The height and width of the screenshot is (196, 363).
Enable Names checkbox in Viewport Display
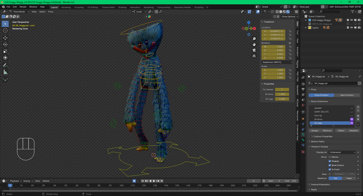coord(330,157)
